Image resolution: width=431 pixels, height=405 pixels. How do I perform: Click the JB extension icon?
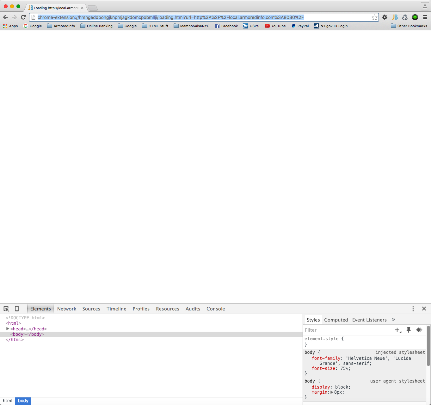coord(395,17)
